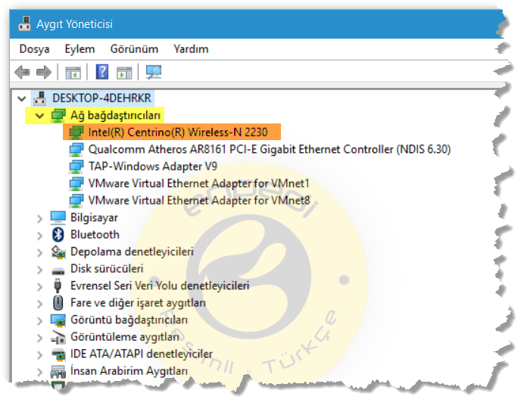
Task: Open the Yardım menu
Action: (191, 49)
